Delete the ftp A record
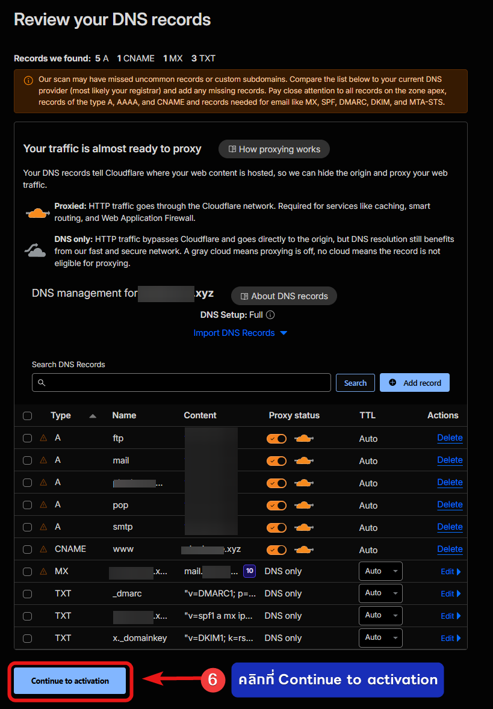Viewport: 493px width, 709px height. 450,438
